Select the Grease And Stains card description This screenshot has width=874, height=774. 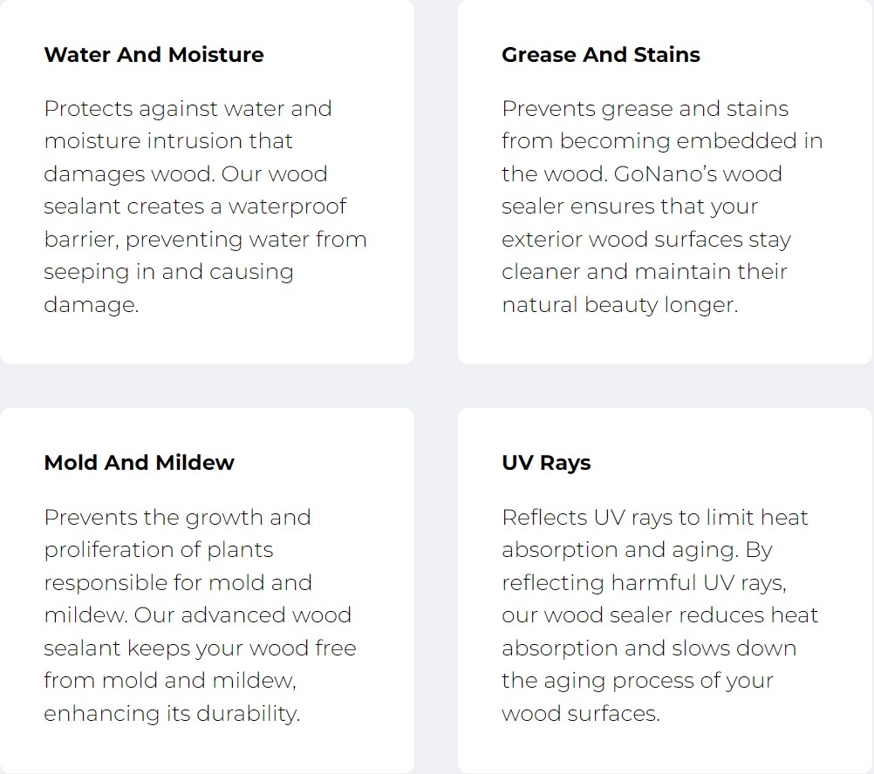click(x=662, y=207)
